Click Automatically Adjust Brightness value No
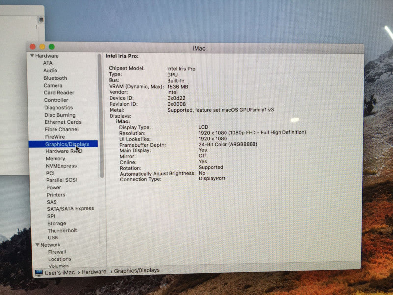393x295 pixels. click(x=202, y=173)
